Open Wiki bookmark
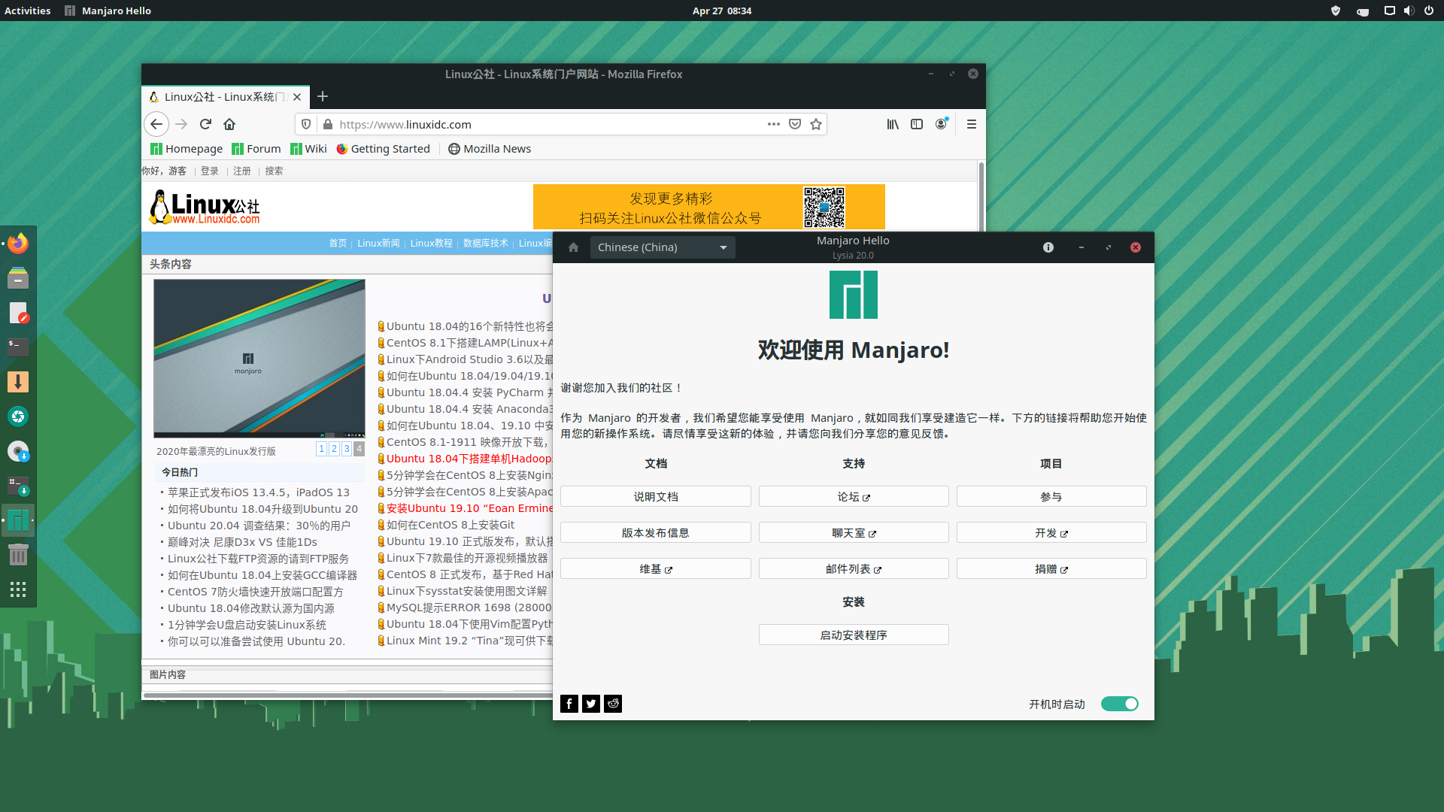 pyautogui.click(x=309, y=149)
